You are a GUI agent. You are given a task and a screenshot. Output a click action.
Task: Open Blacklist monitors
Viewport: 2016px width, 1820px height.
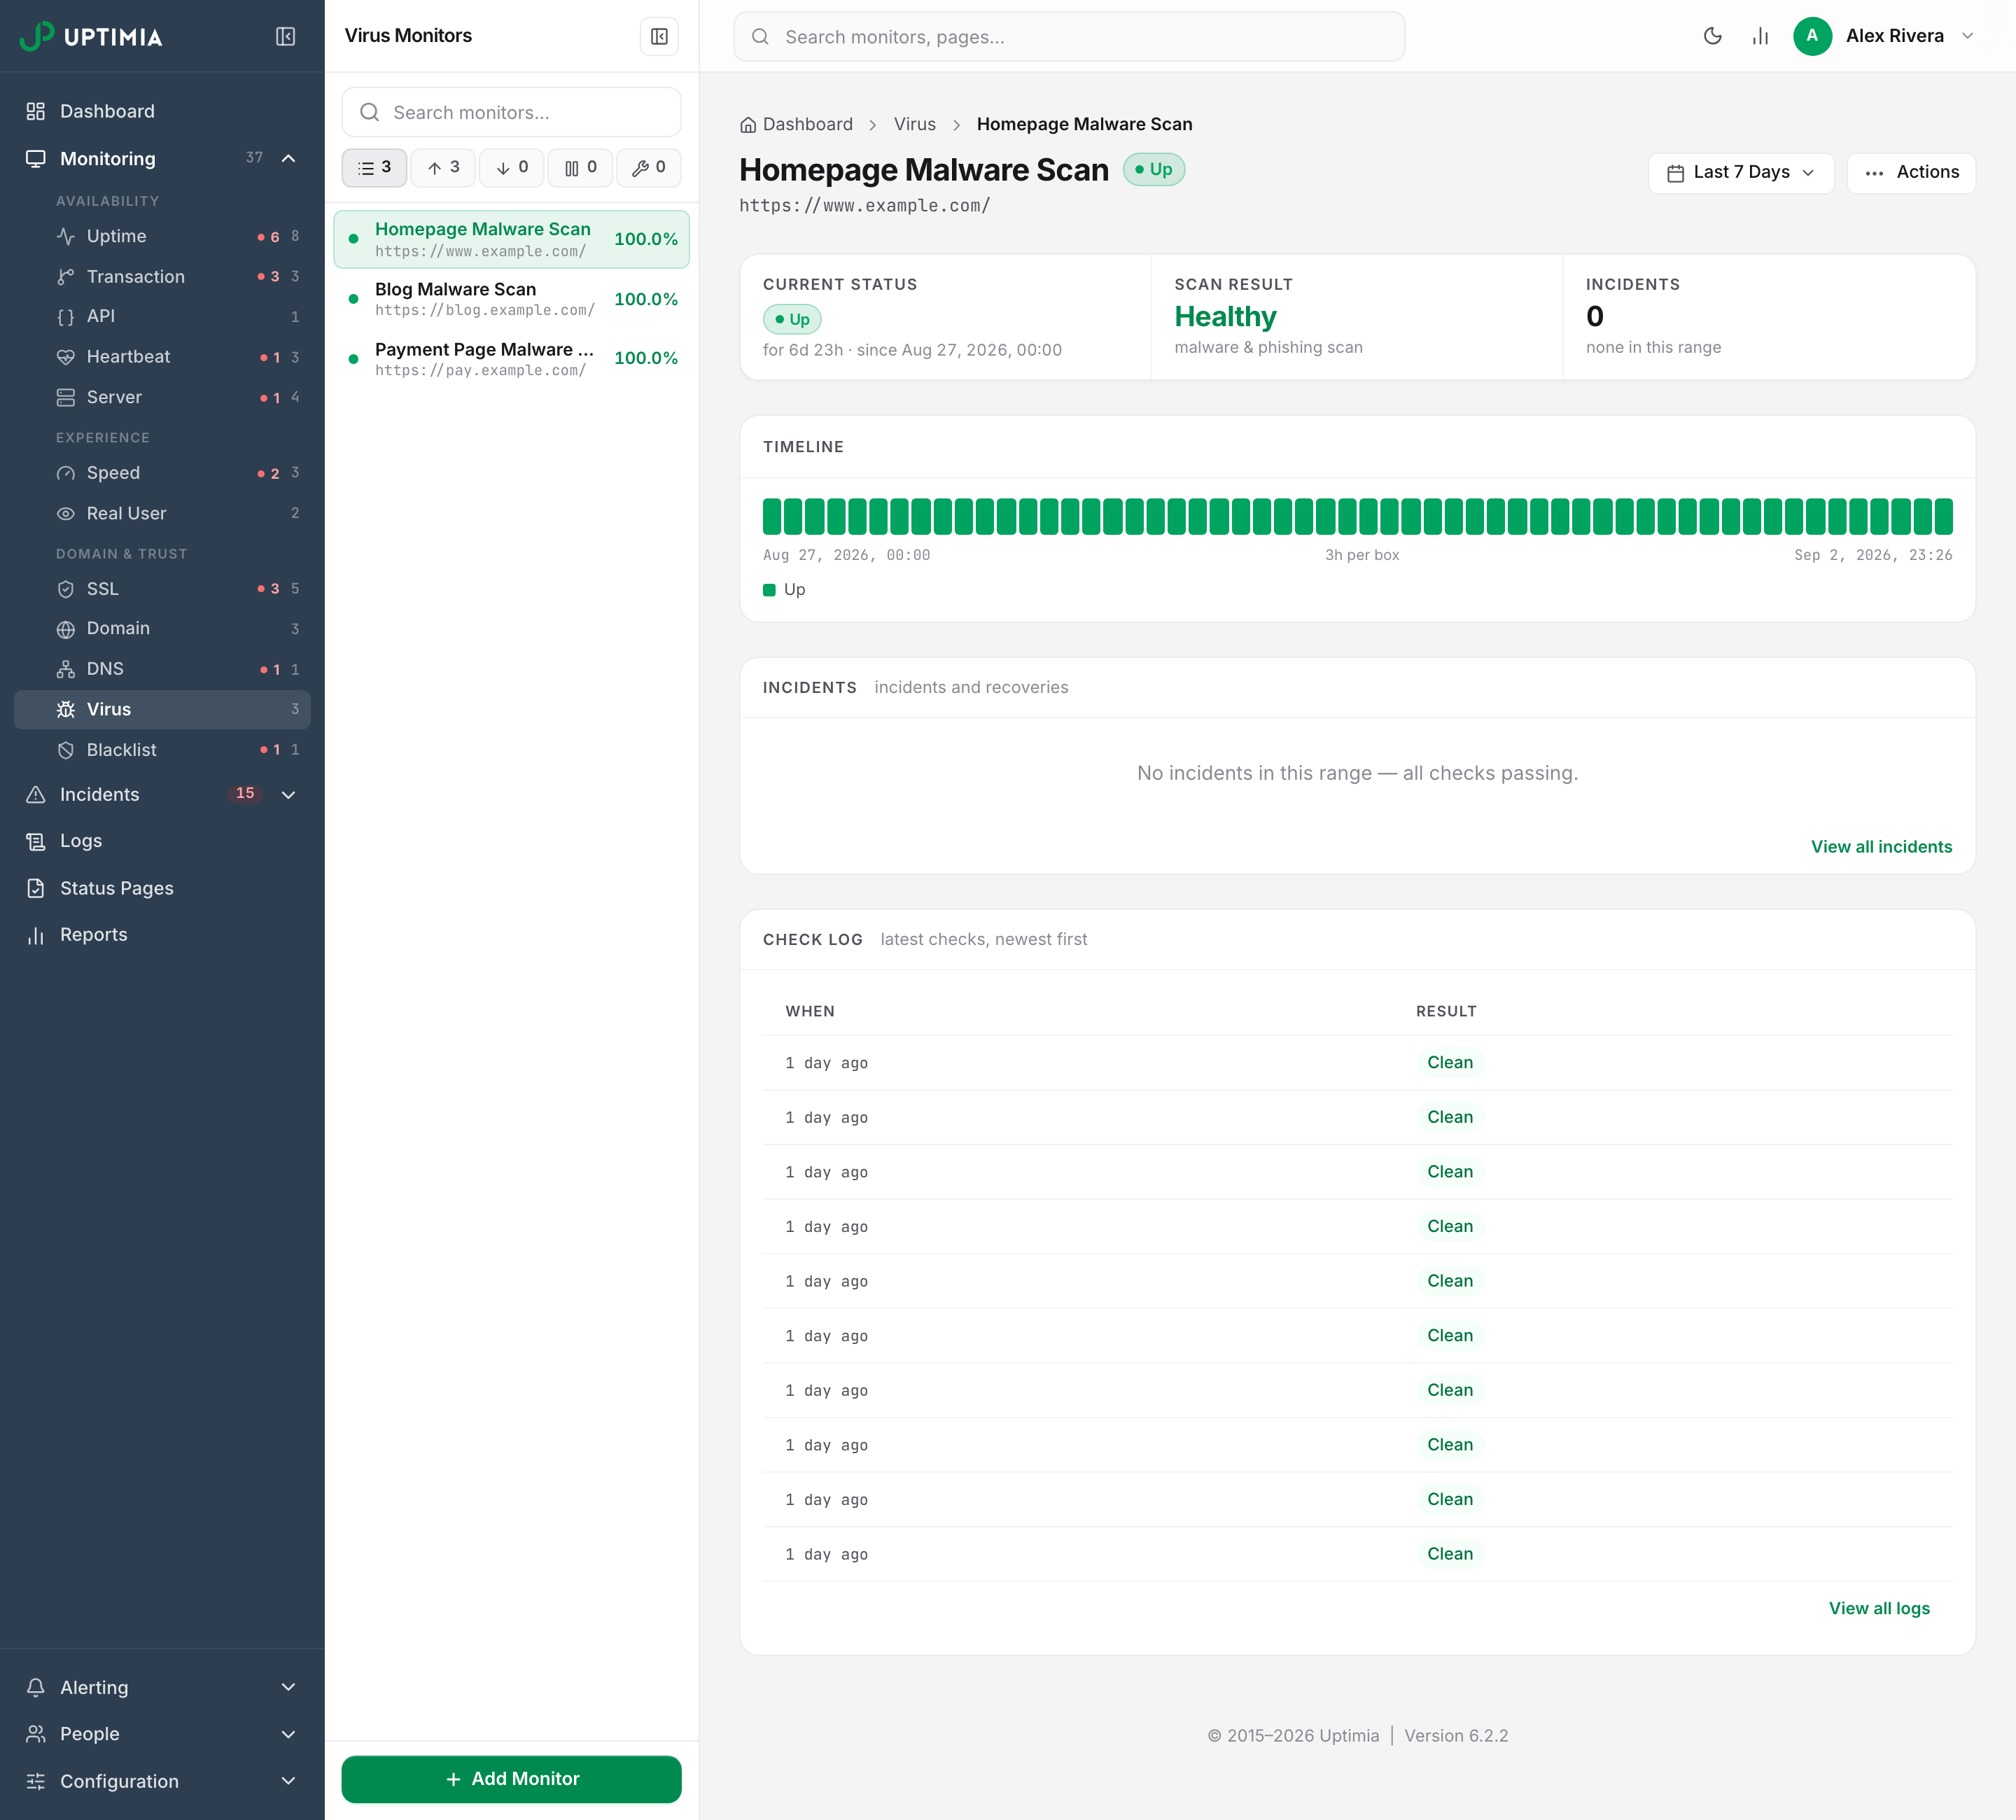162,750
